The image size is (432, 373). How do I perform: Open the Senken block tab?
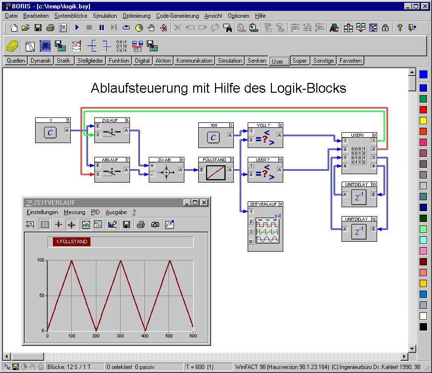257,61
